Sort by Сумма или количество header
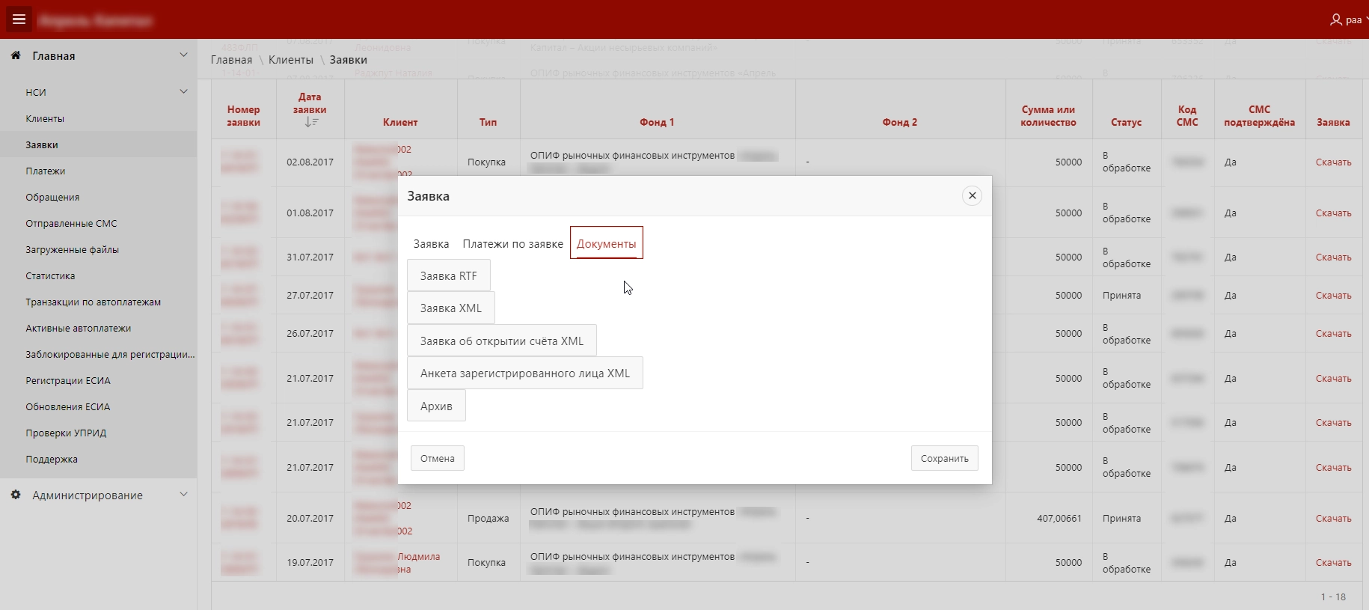This screenshot has width=1369, height=610. (1048, 115)
